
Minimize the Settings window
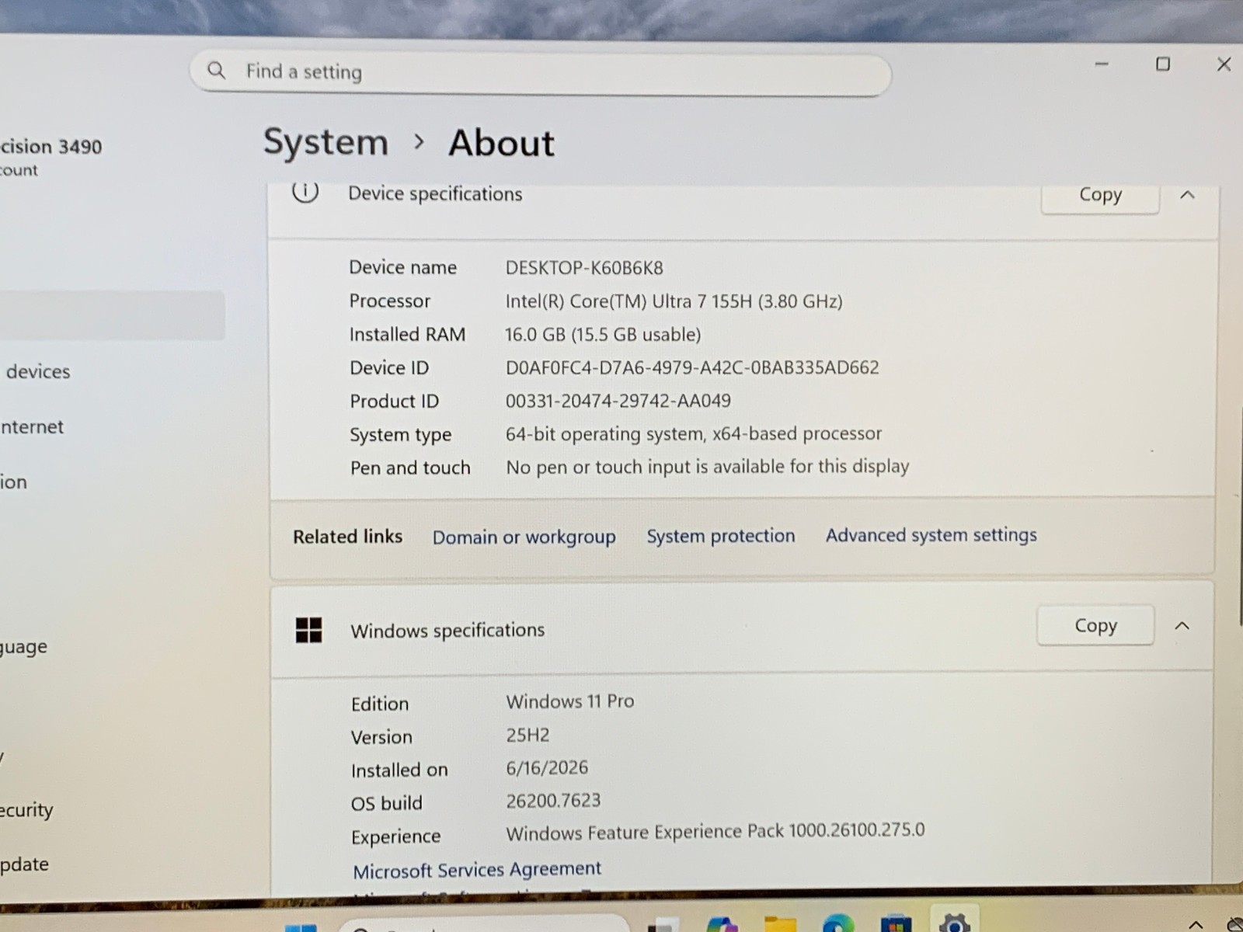pyautogui.click(x=1102, y=64)
